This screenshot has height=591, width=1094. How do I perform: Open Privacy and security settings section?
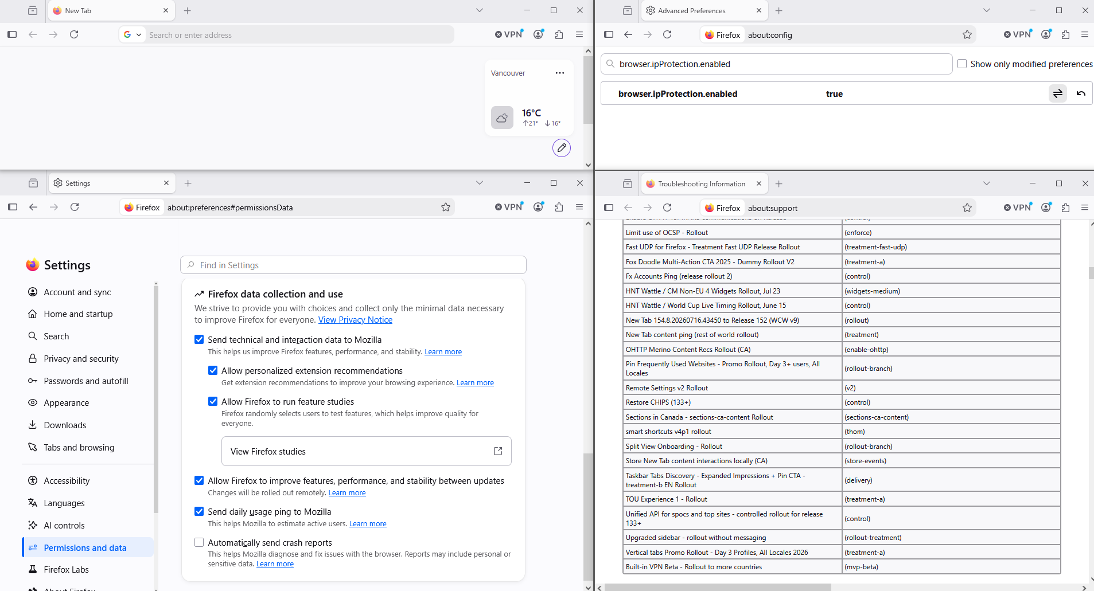click(x=81, y=358)
